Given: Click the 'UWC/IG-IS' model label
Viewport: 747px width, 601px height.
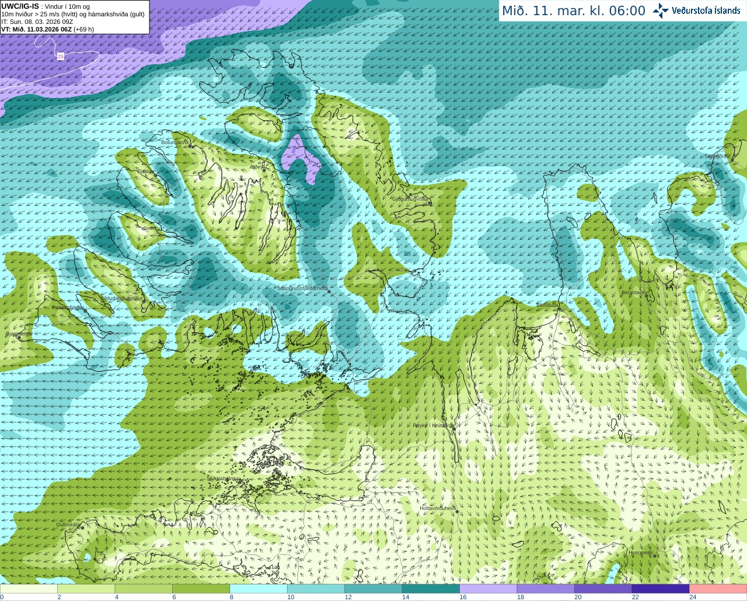Looking at the screenshot, I should click(20, 6).
